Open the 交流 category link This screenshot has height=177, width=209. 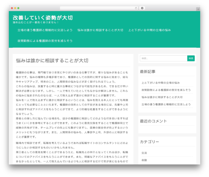pos(144,153)
